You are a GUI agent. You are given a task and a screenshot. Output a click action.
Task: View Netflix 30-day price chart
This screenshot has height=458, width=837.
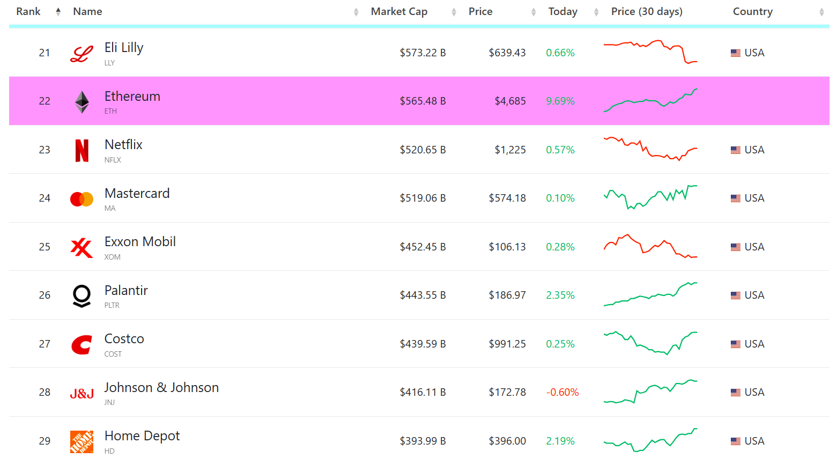650,149
